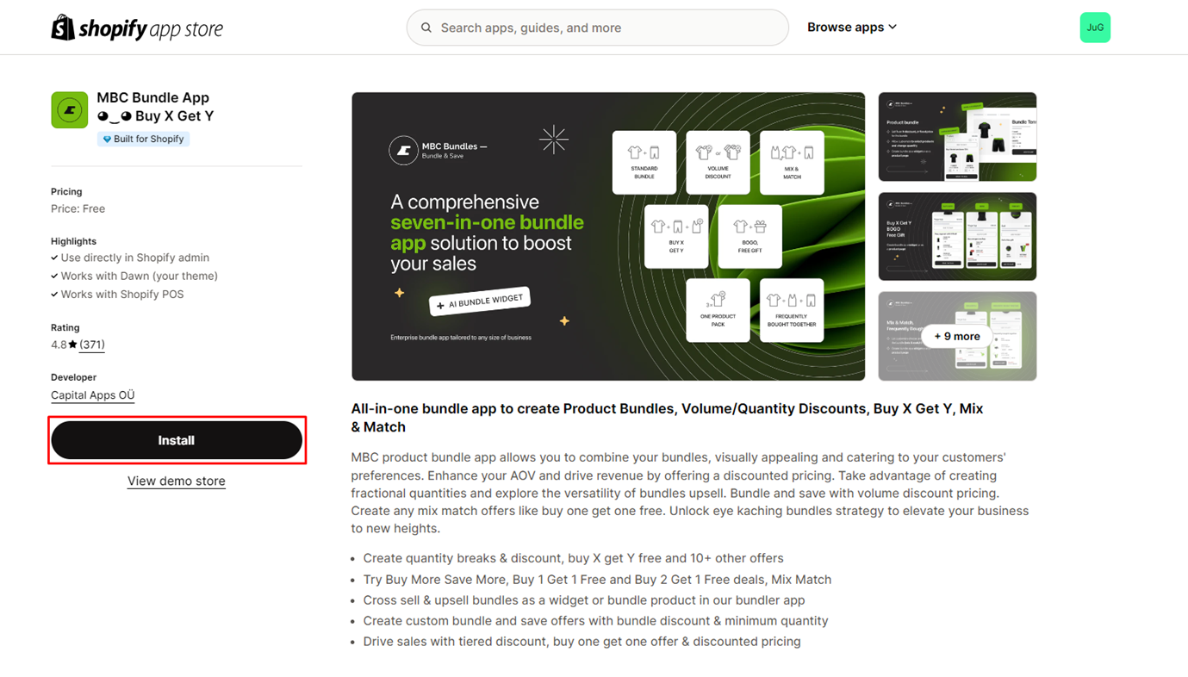
Task: Open the Product bundle screenshot thumbnail
Action: (x=957, y=137)
